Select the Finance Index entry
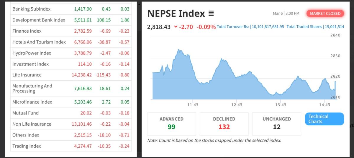The width and height of the screenshot is (354, 158). click(27, 31)
